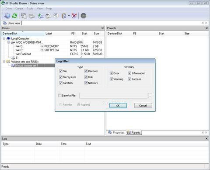Image resolution: width=210 pixels, height=170 pixels.
Task: Click the Virtual volume set 1 icon
Action: (x=13, y=66)
